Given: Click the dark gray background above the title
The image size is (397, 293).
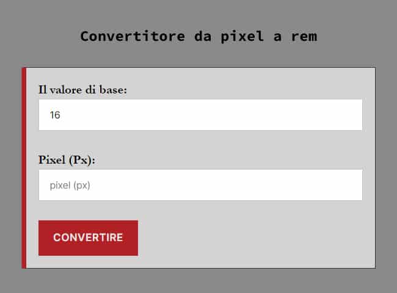Looking at the screenshot, I should 198,11.
